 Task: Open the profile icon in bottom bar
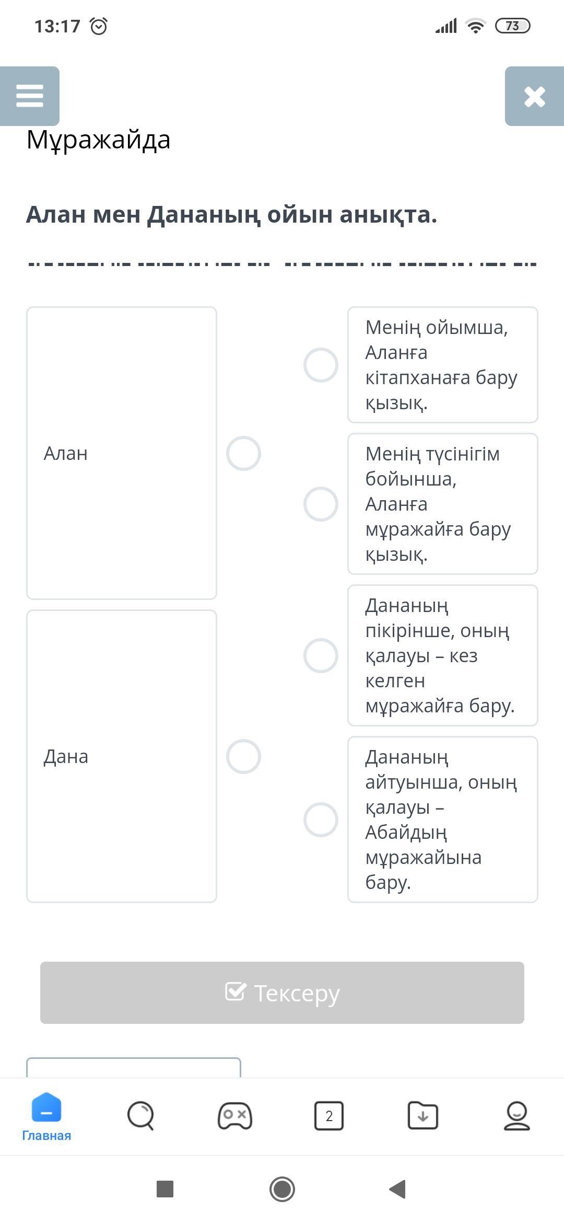[516, 1115]
